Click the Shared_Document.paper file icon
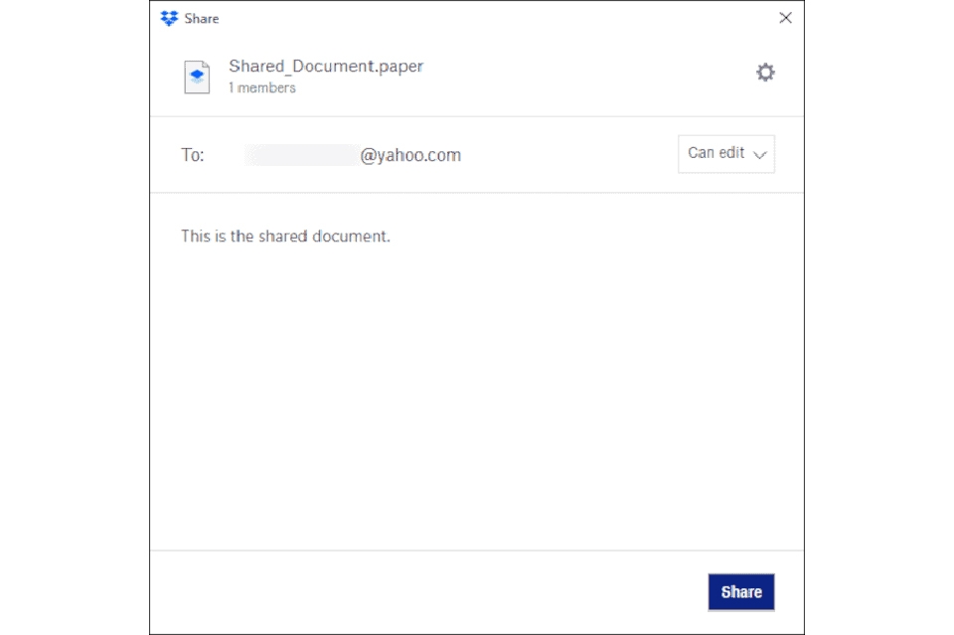The width and height of the screenshot is (954, 635). (197, 78)
